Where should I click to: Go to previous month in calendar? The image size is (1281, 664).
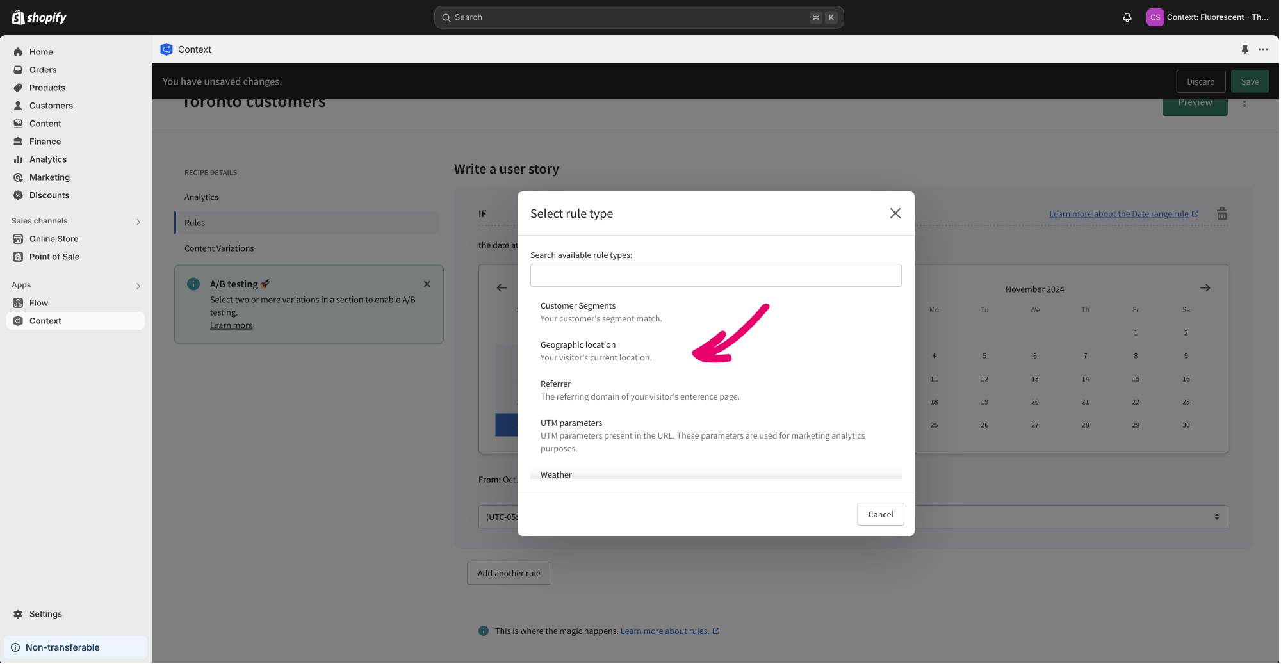[502, 288]
